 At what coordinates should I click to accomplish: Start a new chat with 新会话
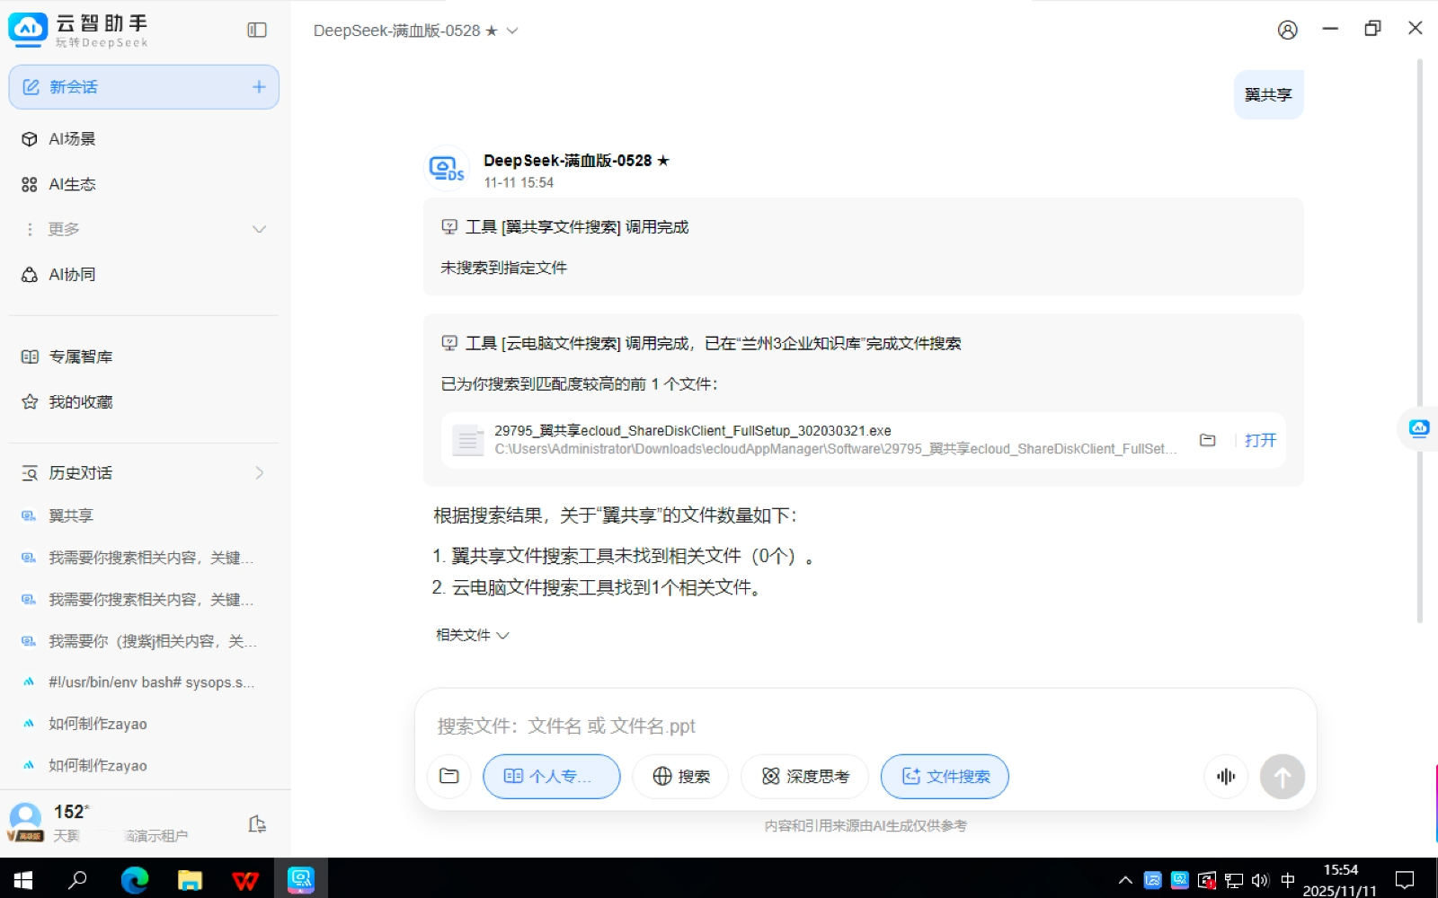144,87
